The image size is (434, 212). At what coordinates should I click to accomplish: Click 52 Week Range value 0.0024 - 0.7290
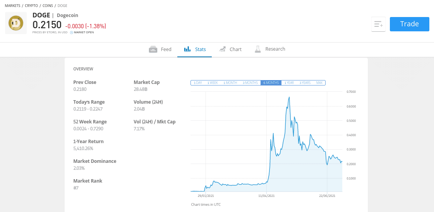coord(88,129)
